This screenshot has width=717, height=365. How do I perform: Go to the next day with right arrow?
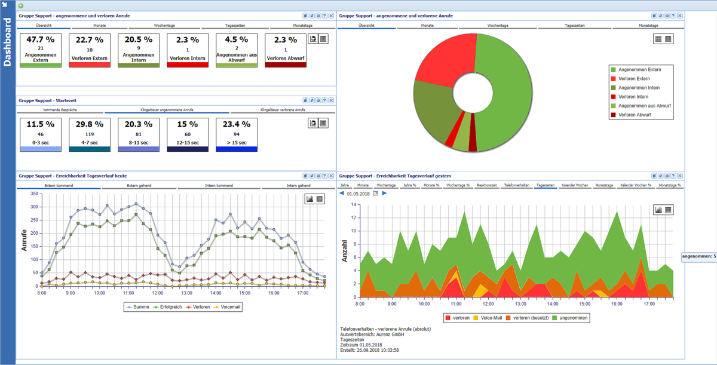click(385, 194)
